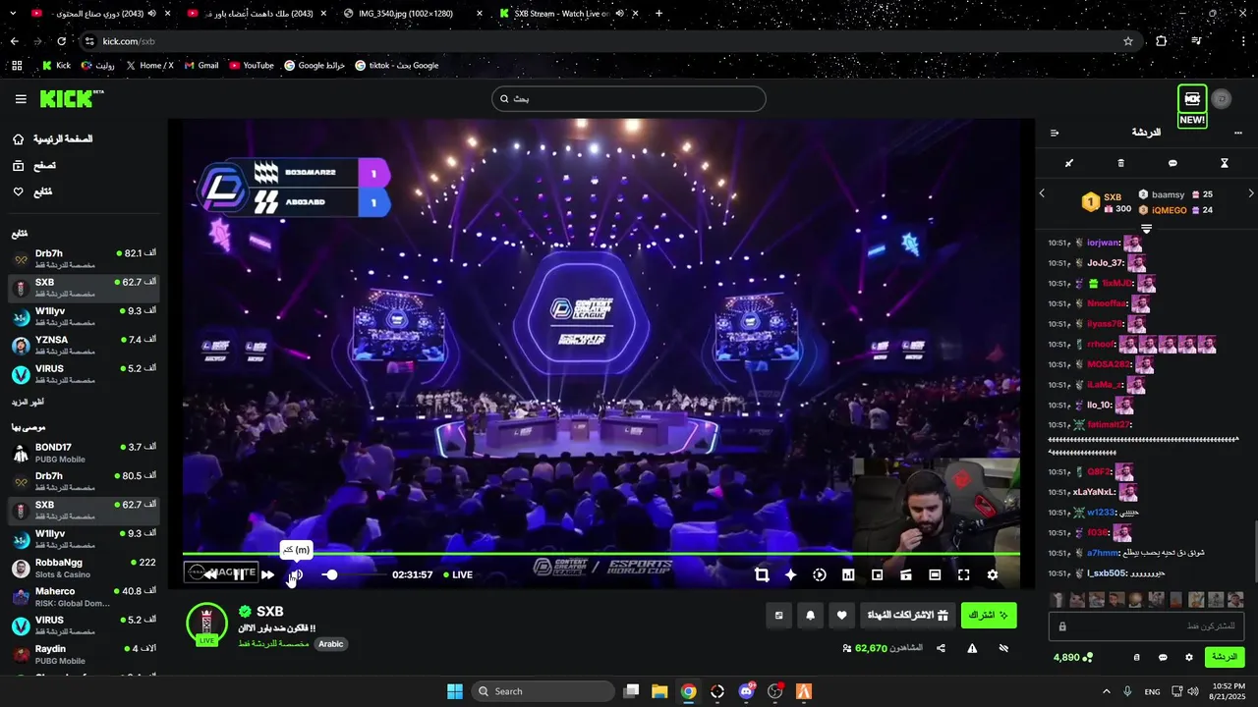Viewport: 1258px width, 707px height.
Task: Click the hourglass icon in chat toolbar
Action: coord(1225,163)
